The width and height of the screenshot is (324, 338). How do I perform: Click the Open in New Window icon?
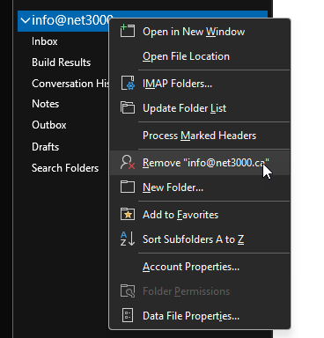point(128,31)
